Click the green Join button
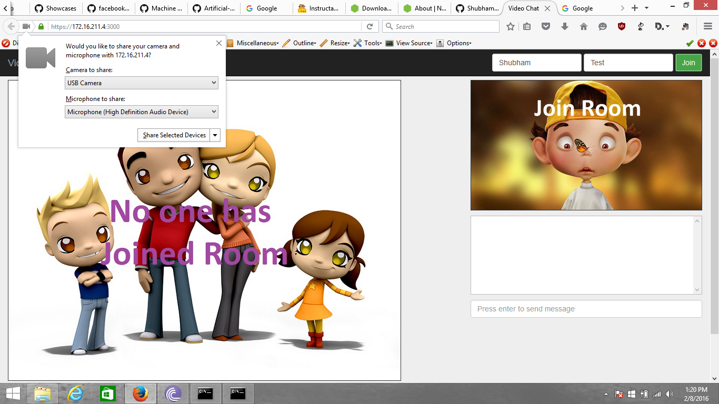This screenshot has width=719, height=404. tap(688, 63)
